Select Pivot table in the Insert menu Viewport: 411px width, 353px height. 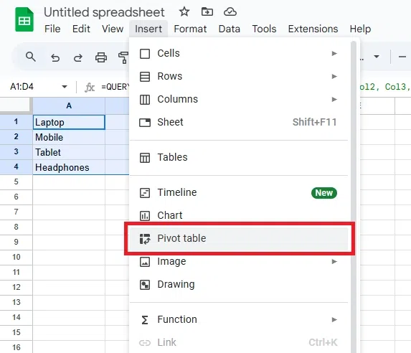[239, 239]
